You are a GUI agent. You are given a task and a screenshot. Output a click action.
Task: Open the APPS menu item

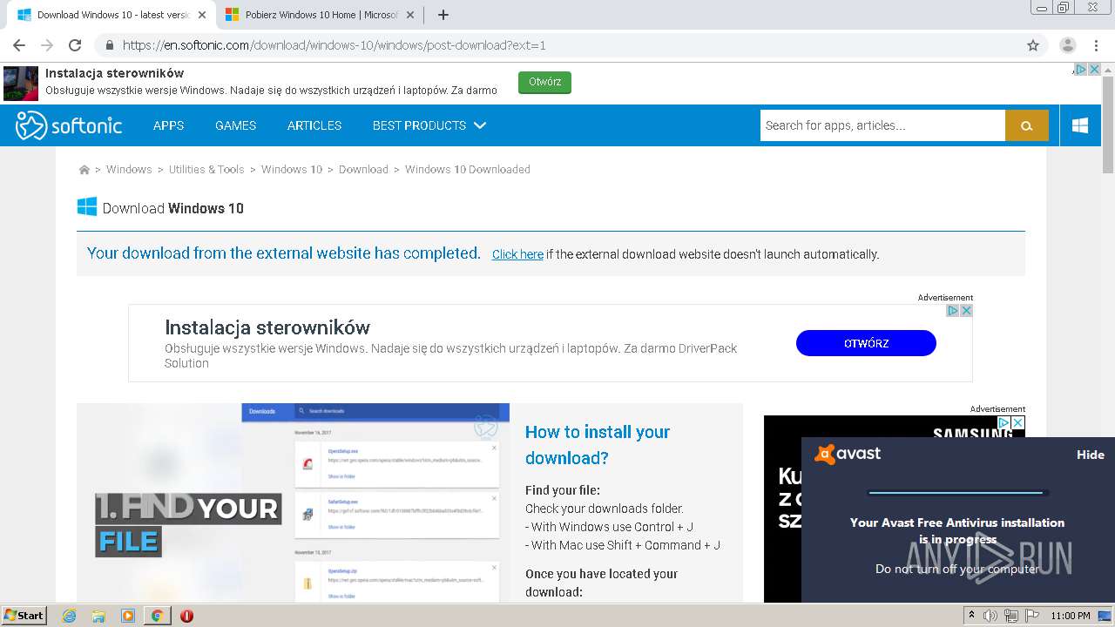(168, 125)
